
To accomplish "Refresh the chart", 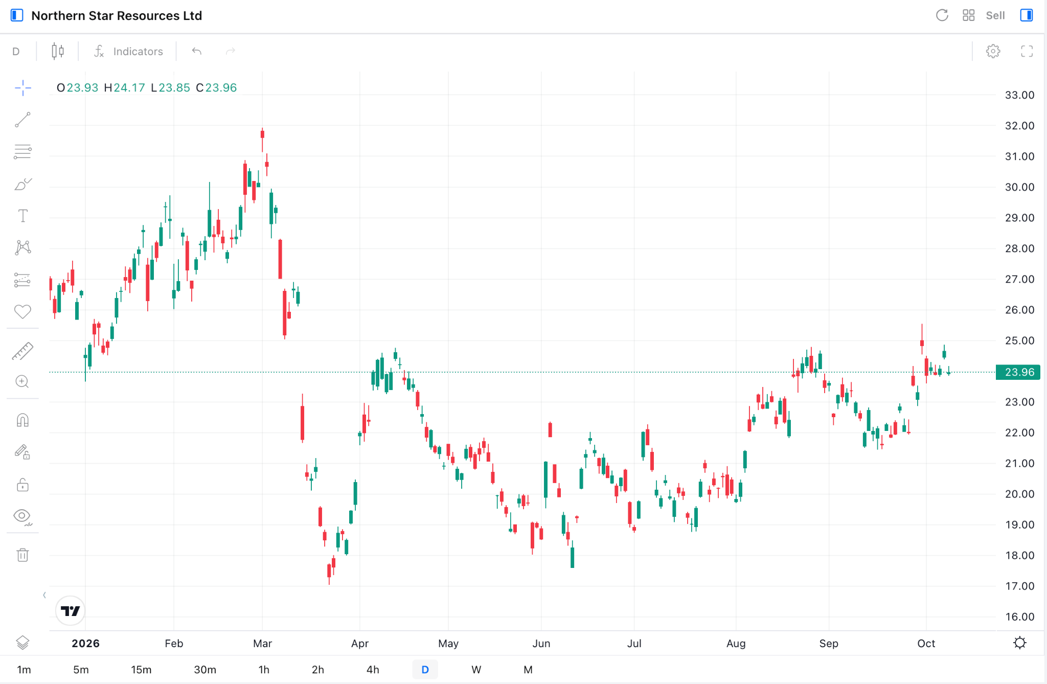I will (942, 15).
